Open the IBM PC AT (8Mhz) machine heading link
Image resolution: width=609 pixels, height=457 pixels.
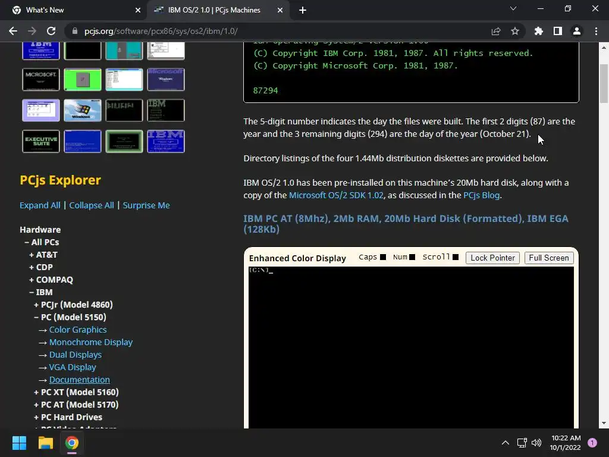[406, 224]
